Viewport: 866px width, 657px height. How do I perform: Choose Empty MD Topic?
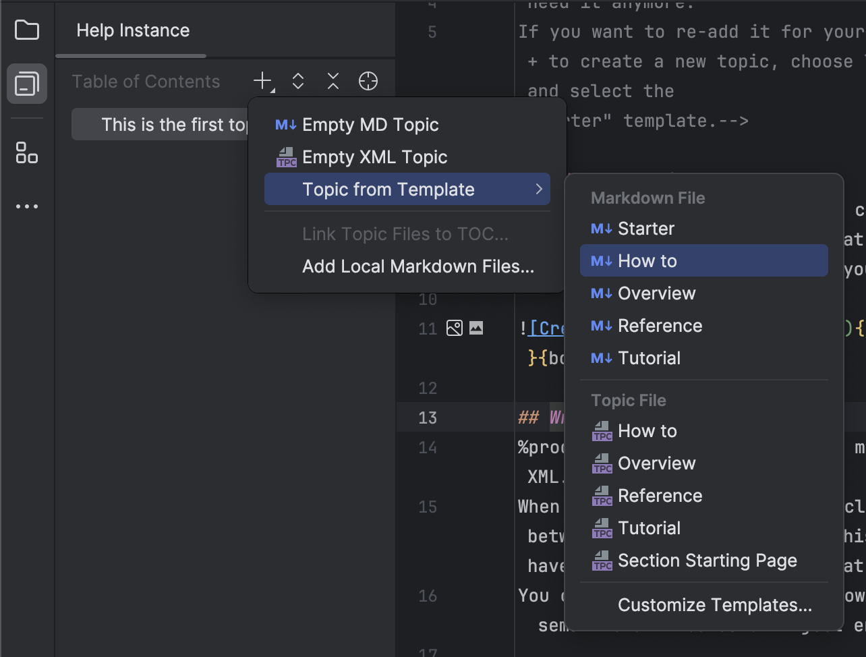370,125
